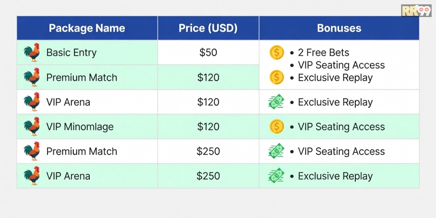
Task: Click the $120 Premium Match package name
Action: [82, 78]
